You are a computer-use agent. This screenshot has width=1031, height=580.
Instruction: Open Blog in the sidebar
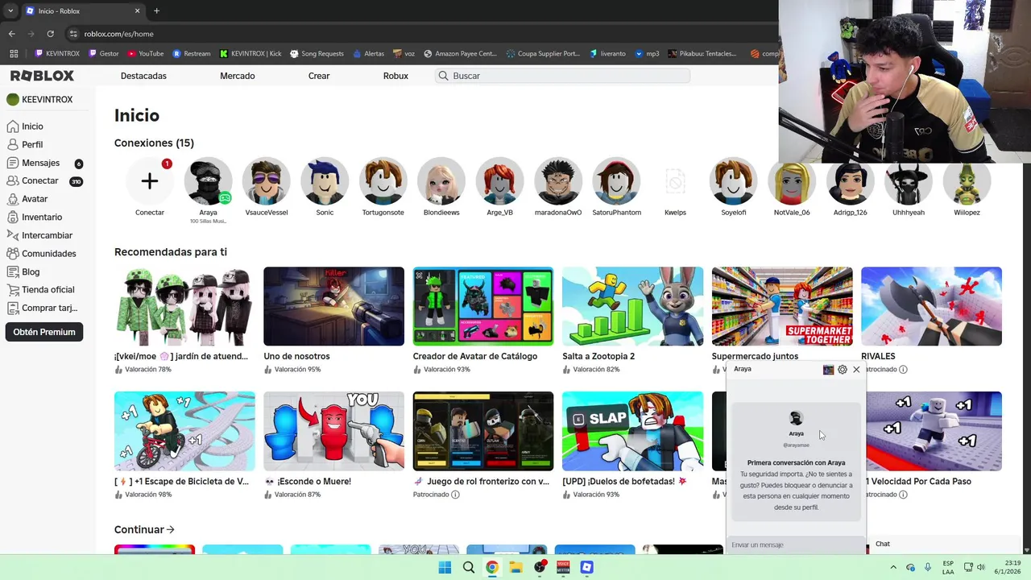[x=23, y=272]
